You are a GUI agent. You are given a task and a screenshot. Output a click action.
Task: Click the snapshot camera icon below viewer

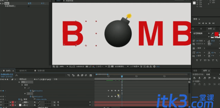[87, 67]
